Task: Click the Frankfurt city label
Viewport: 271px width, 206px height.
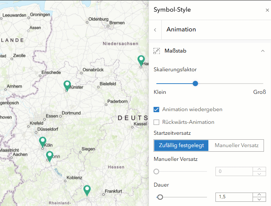Action: tap(113, 191)
